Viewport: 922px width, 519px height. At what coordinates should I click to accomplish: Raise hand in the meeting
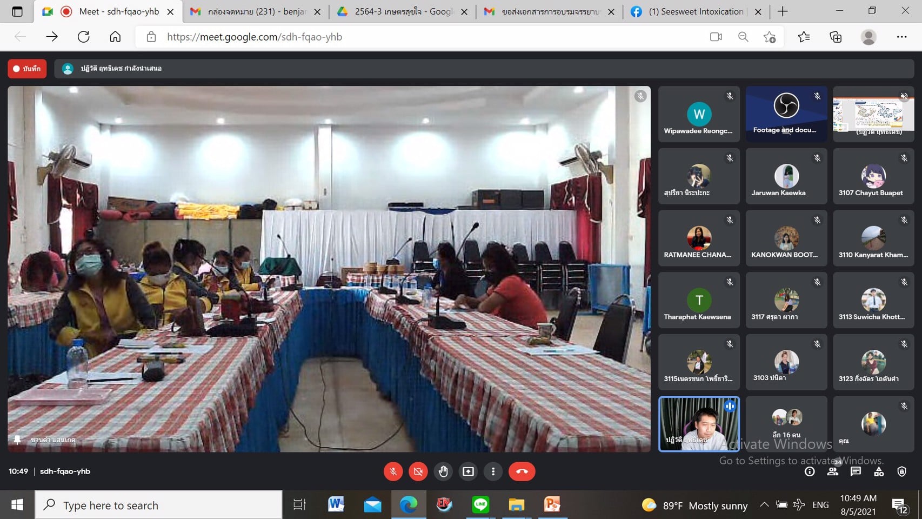443,471
